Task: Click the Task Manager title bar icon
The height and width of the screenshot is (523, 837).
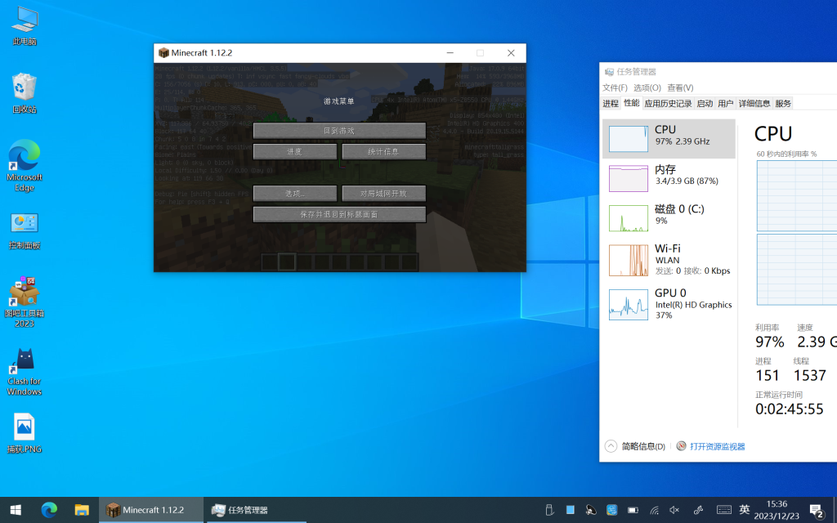Action: point(609,72)
